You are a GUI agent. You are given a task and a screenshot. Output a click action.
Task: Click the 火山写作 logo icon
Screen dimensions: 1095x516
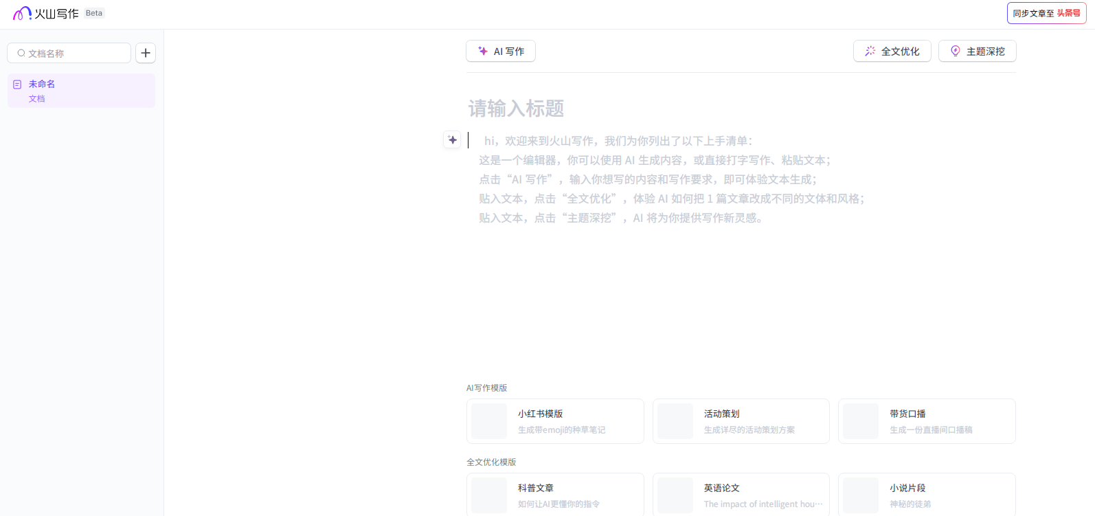point(22,13)
